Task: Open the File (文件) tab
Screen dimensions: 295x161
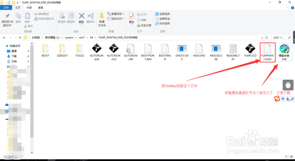Action: (x=6, y=8)
